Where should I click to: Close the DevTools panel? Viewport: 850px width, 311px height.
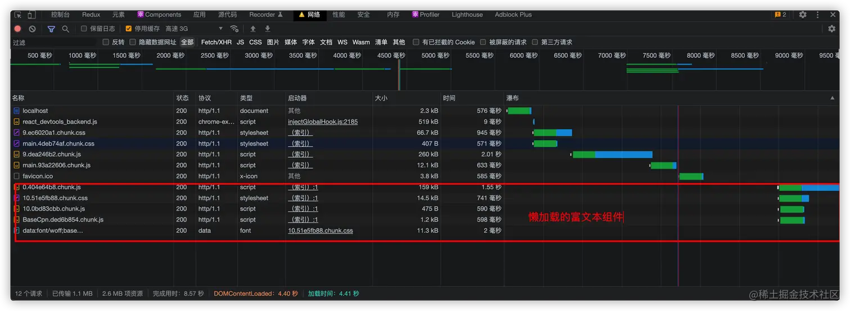point(833,15)
